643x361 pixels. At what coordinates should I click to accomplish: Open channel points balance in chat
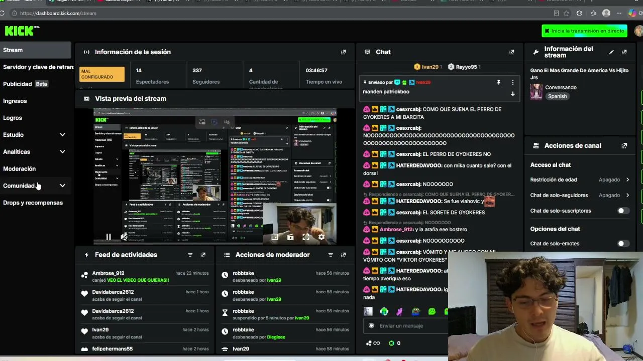(x=373, y=343)
